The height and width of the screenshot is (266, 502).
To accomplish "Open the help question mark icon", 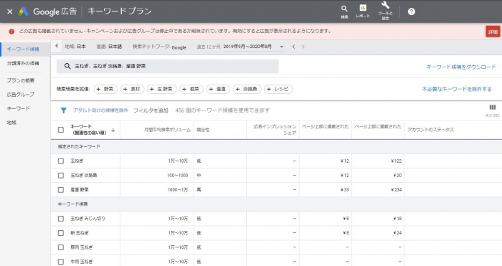I will pyautogui.click(x=412, y=11).
